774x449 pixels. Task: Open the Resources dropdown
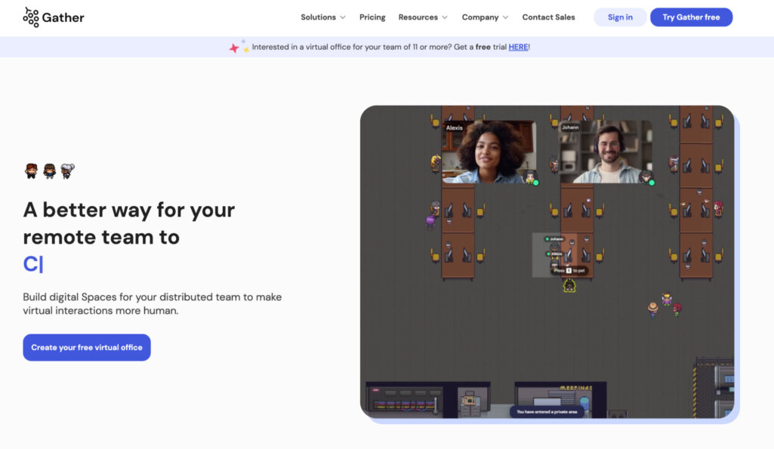pos(423,17)
